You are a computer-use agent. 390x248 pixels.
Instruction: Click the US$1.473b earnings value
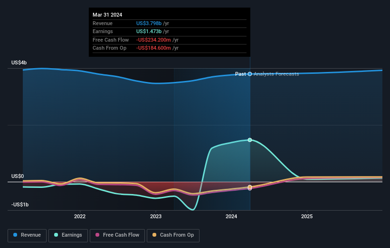(x=149, y=31)
